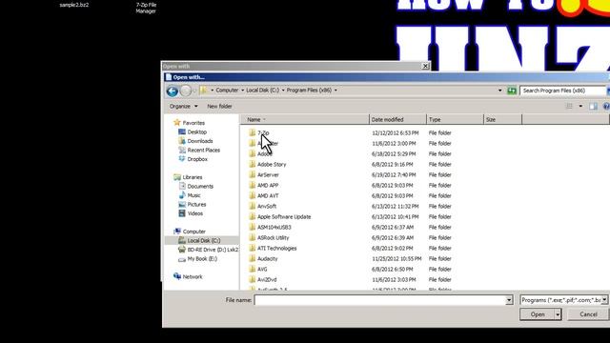Expand the Program Files (x86) breadcrumb arrow
The image size is (610, 343).
335,91
